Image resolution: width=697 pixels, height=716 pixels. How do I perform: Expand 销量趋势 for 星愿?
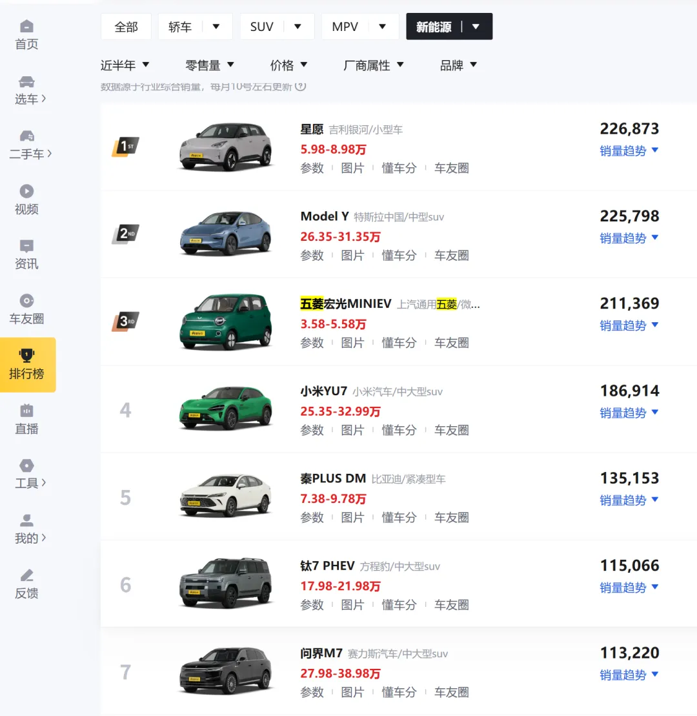click(629, 150)
